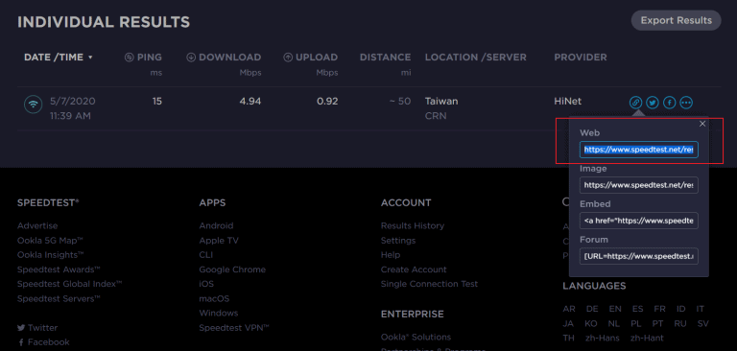Open the Android app link
The image size is (737, 351).
[x=216, y=226]
